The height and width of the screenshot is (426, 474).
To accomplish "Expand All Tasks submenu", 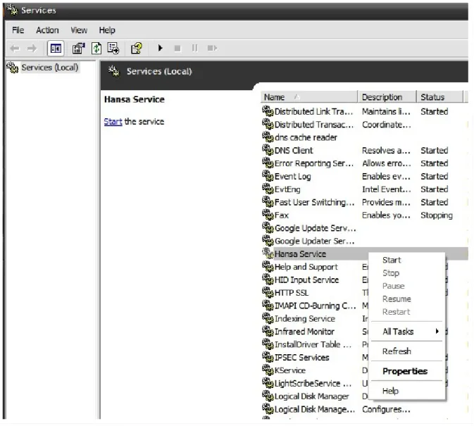I will coord(407,332).
